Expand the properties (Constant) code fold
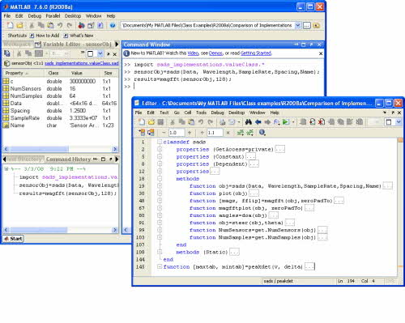Viewport: 405px width, 323px height. click(160, 156)
